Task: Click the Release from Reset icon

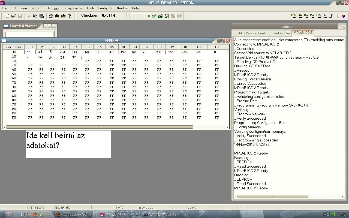Action: pyautogui.click(x=331, y=16)
